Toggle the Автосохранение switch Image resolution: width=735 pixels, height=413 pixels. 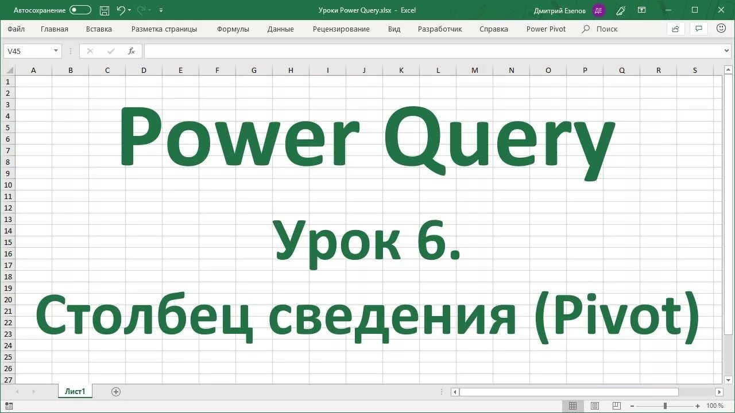(80, 10)
